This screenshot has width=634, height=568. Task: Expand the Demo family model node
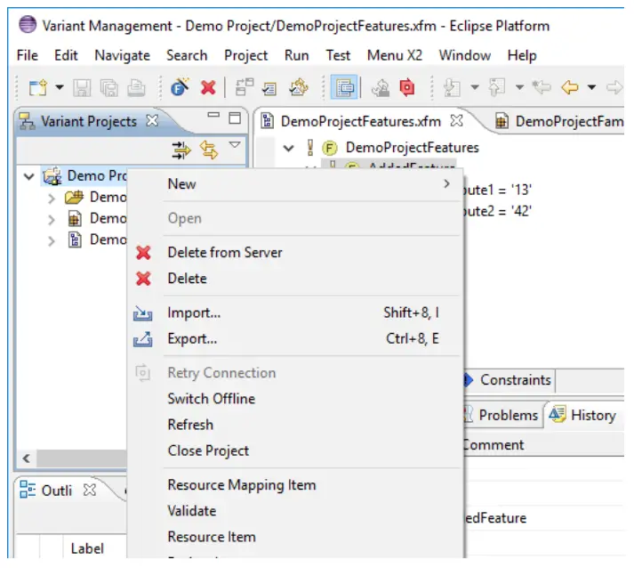point(51,220)
